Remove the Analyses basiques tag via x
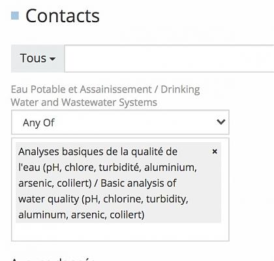The height and width of the screenshot is (261, 274). coord(215,151)
